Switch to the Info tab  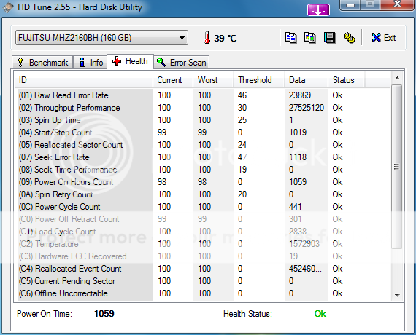(90, 63)
